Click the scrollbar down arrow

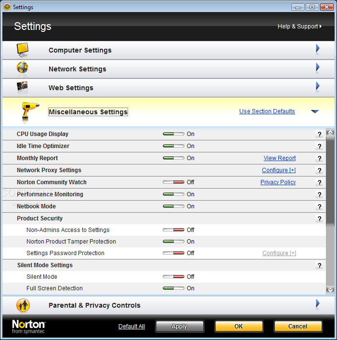(330, 290)
